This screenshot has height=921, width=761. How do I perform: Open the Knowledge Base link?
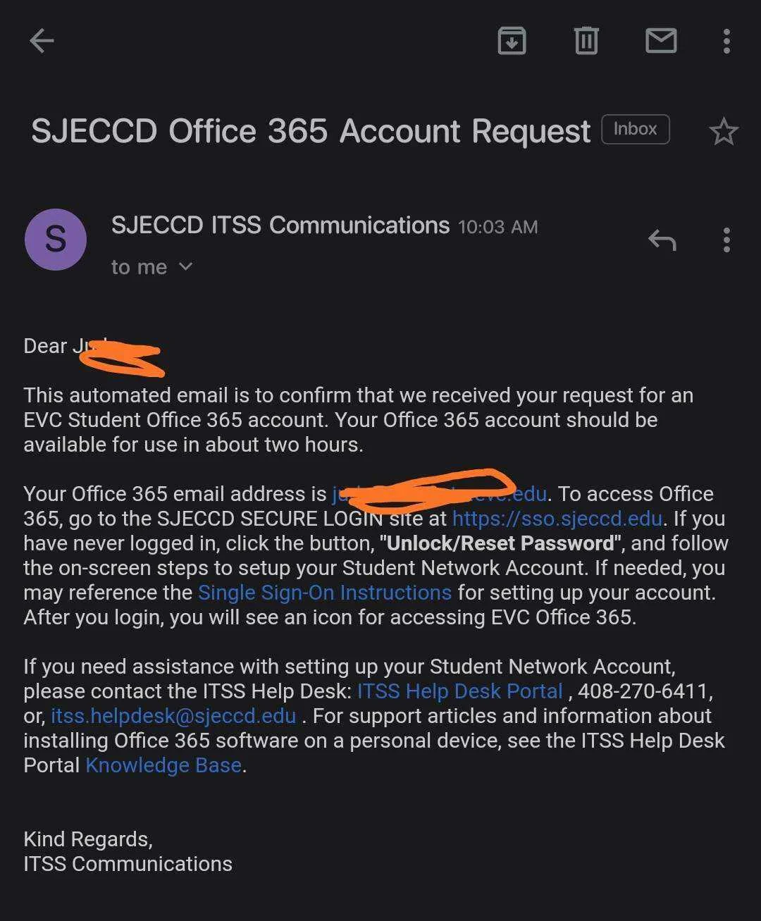click(x=163, y=765)
